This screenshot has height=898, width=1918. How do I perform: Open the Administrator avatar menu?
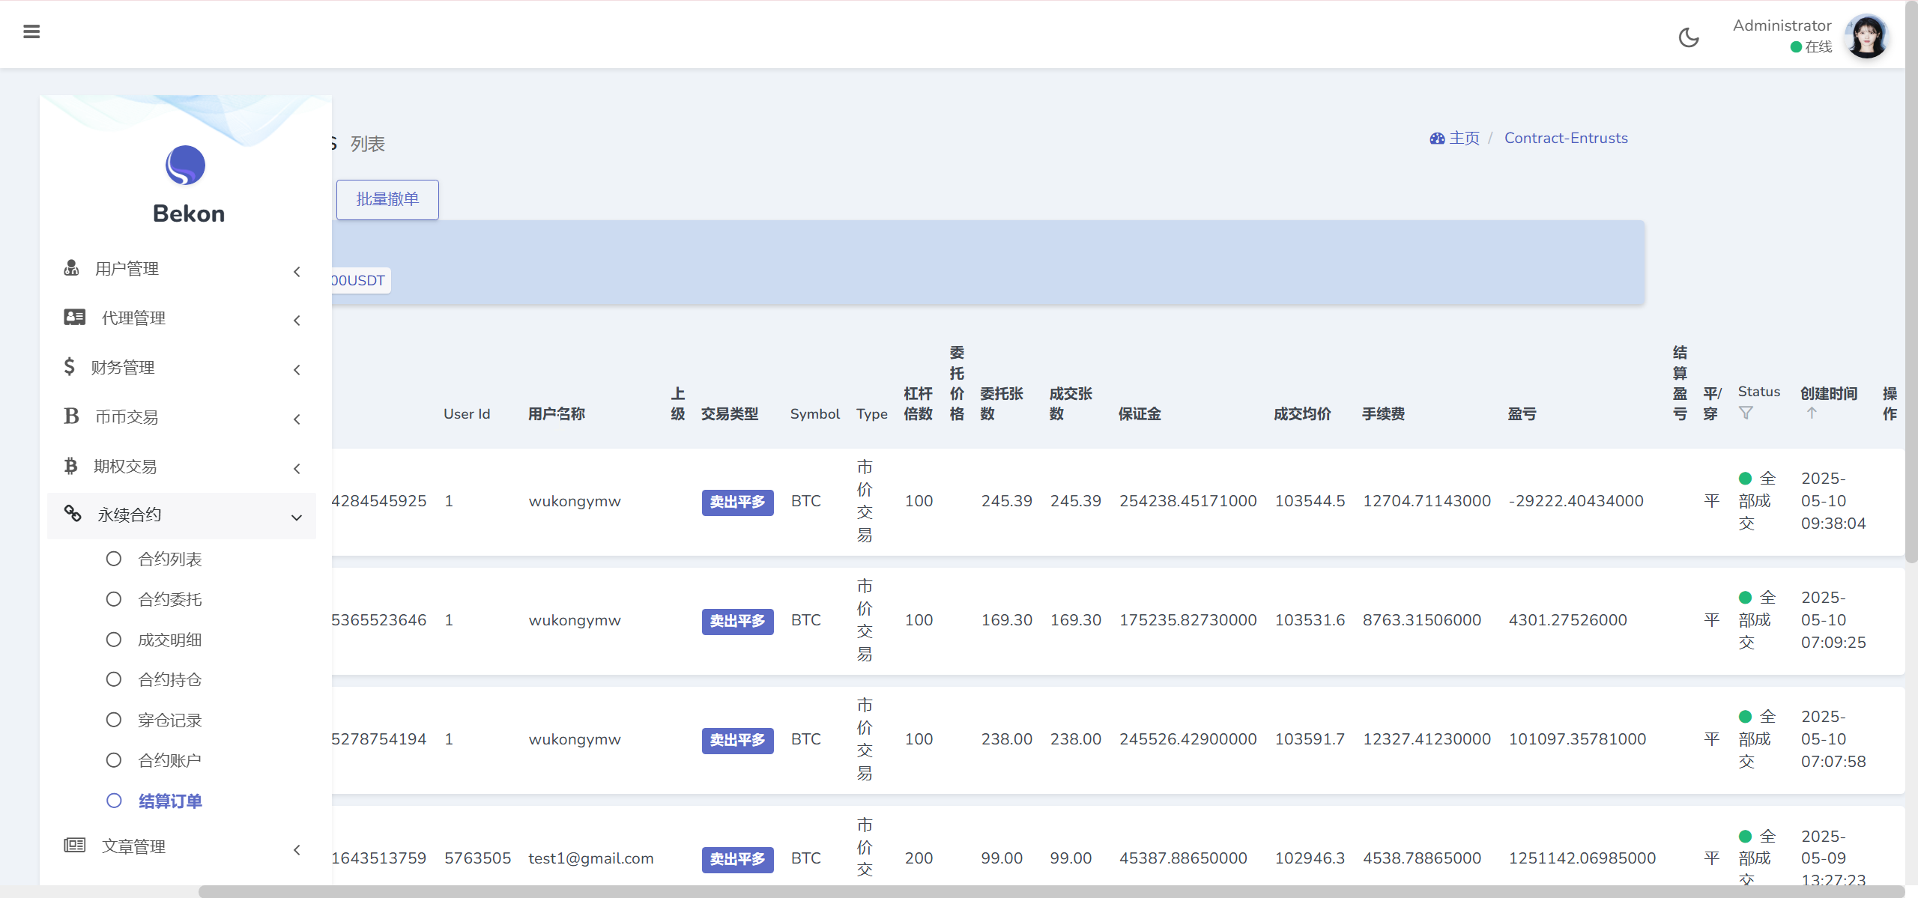(x=1866, y=36)
